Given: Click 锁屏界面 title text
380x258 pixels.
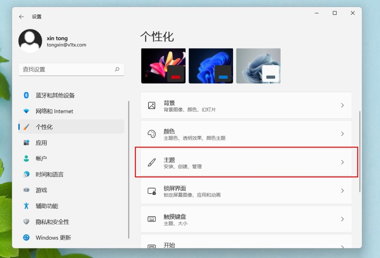Looking at the screenshot, I should (175, 188).
